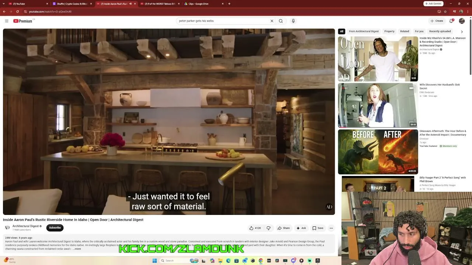Select the Related filter chip
Viewport: 472px width, 265px height.
point(405,31)
